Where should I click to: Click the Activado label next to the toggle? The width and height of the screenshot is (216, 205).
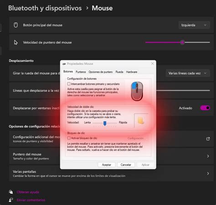[185, 108]
